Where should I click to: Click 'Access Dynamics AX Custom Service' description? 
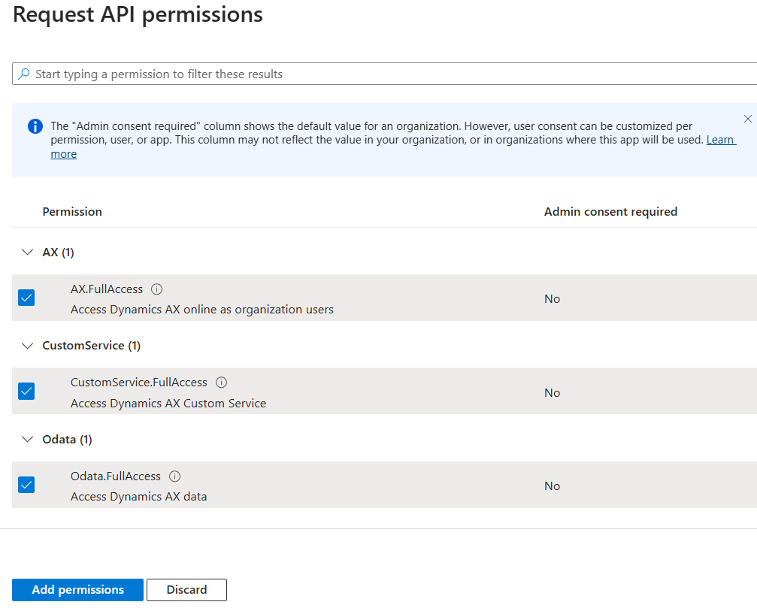point(168,403)
